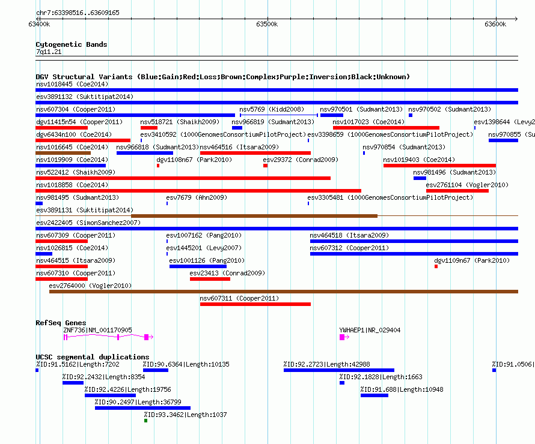Click the green segmental duplication Length:1037 marker
The height and width of the screenshot is (444, 535).
pyautogui.click(x=145, y=421)
